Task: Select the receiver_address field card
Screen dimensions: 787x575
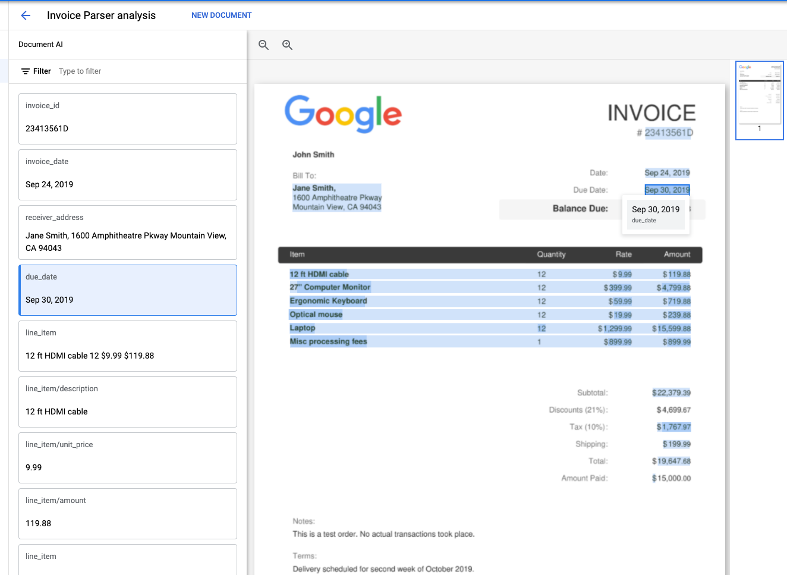Action: (x=127, y=232)
